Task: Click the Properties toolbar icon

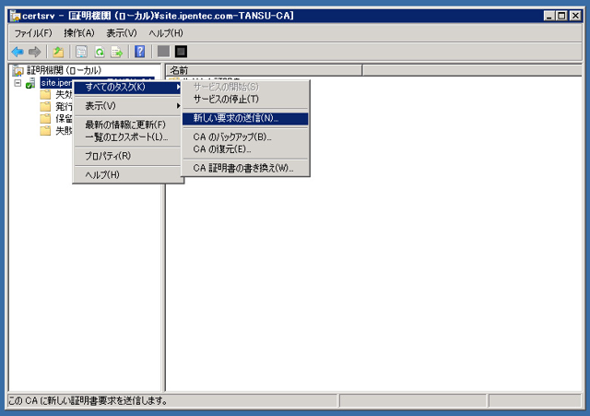Action: pyautogui.click(x=82, y=52)
